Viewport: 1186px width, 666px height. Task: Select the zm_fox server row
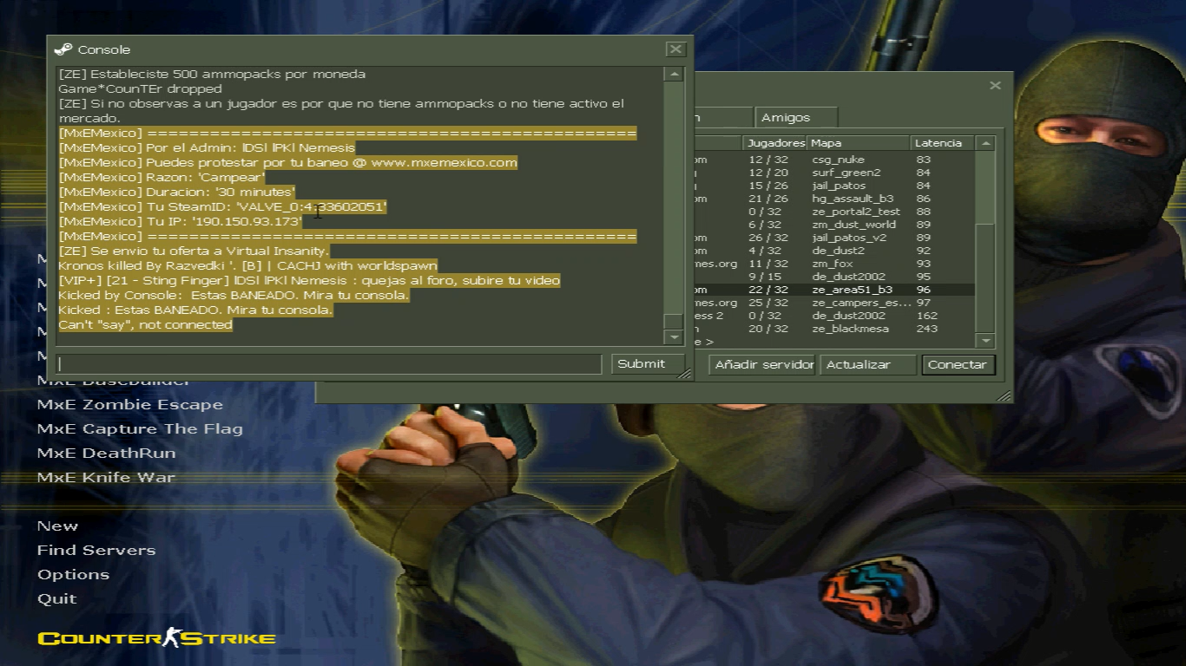pyautogui.click(x=834, y=264)
